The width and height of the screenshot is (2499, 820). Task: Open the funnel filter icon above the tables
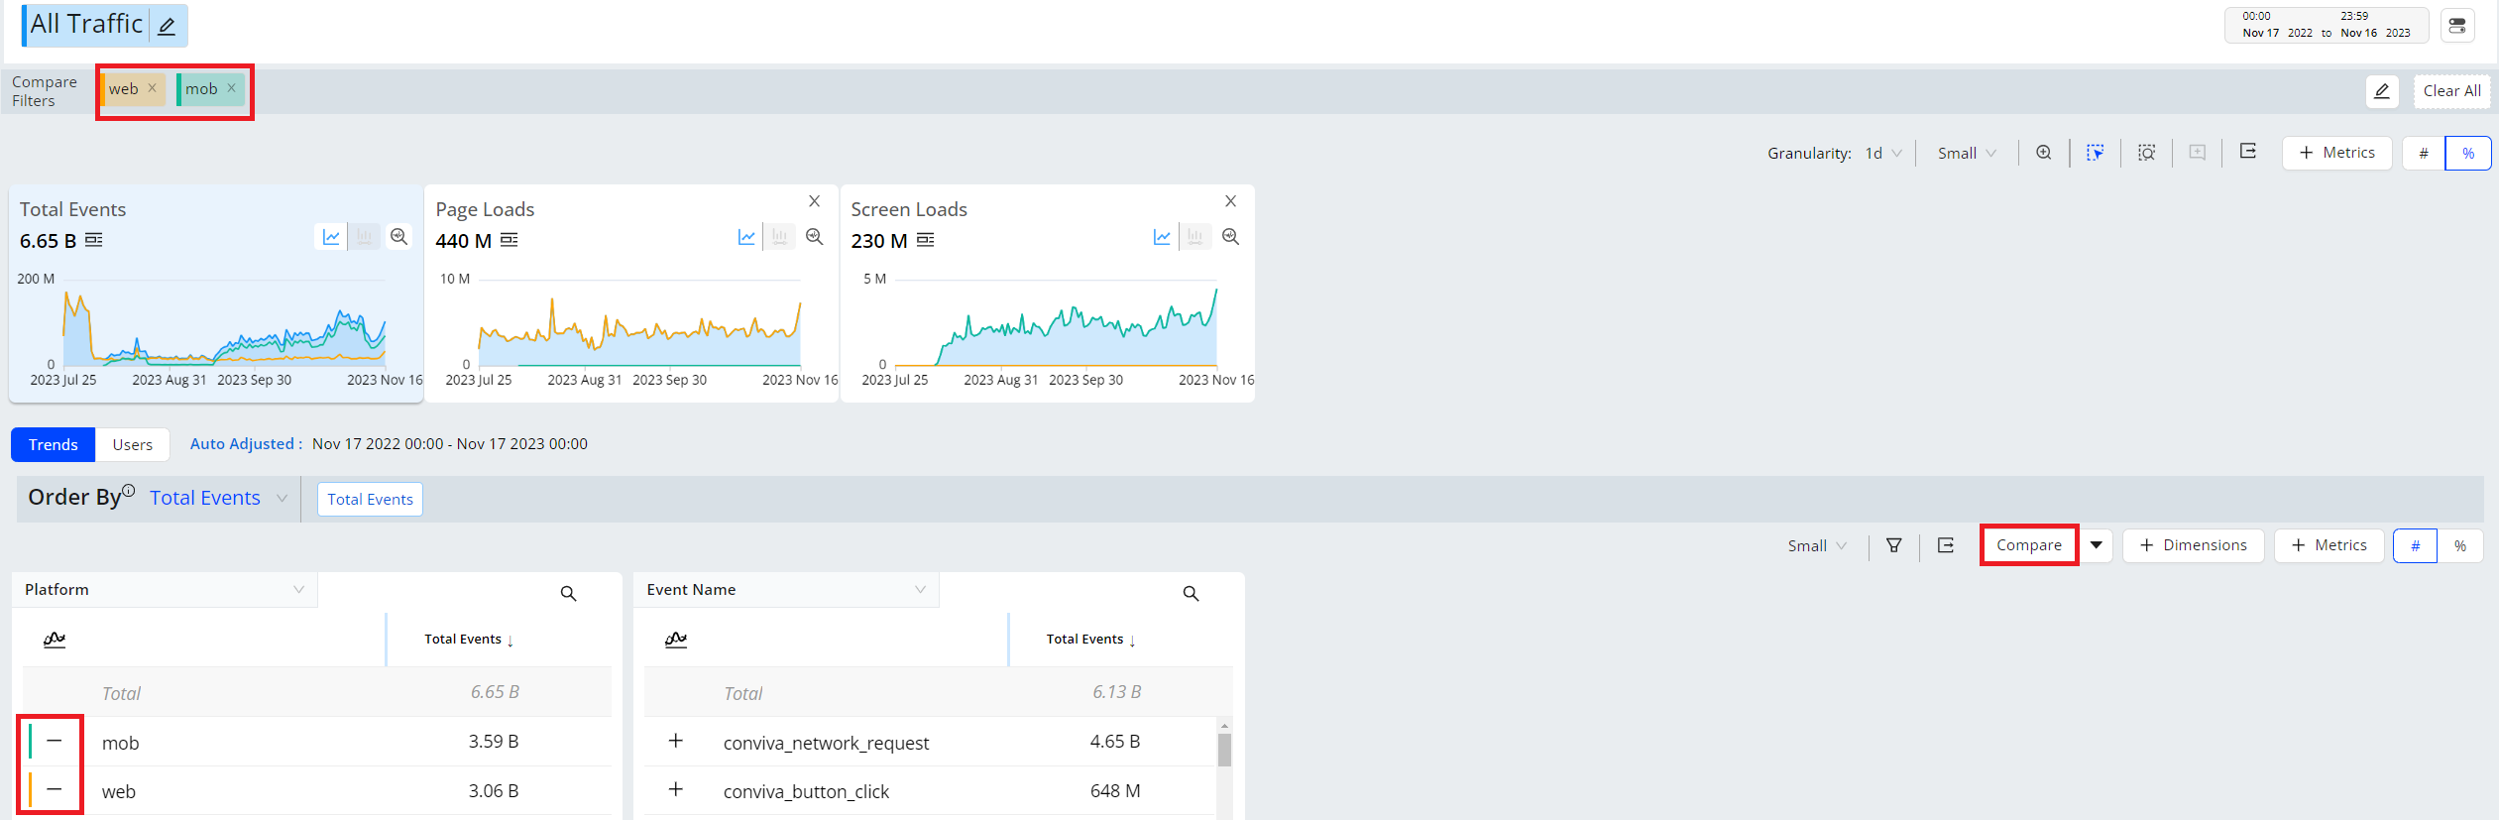(1893, 545)
